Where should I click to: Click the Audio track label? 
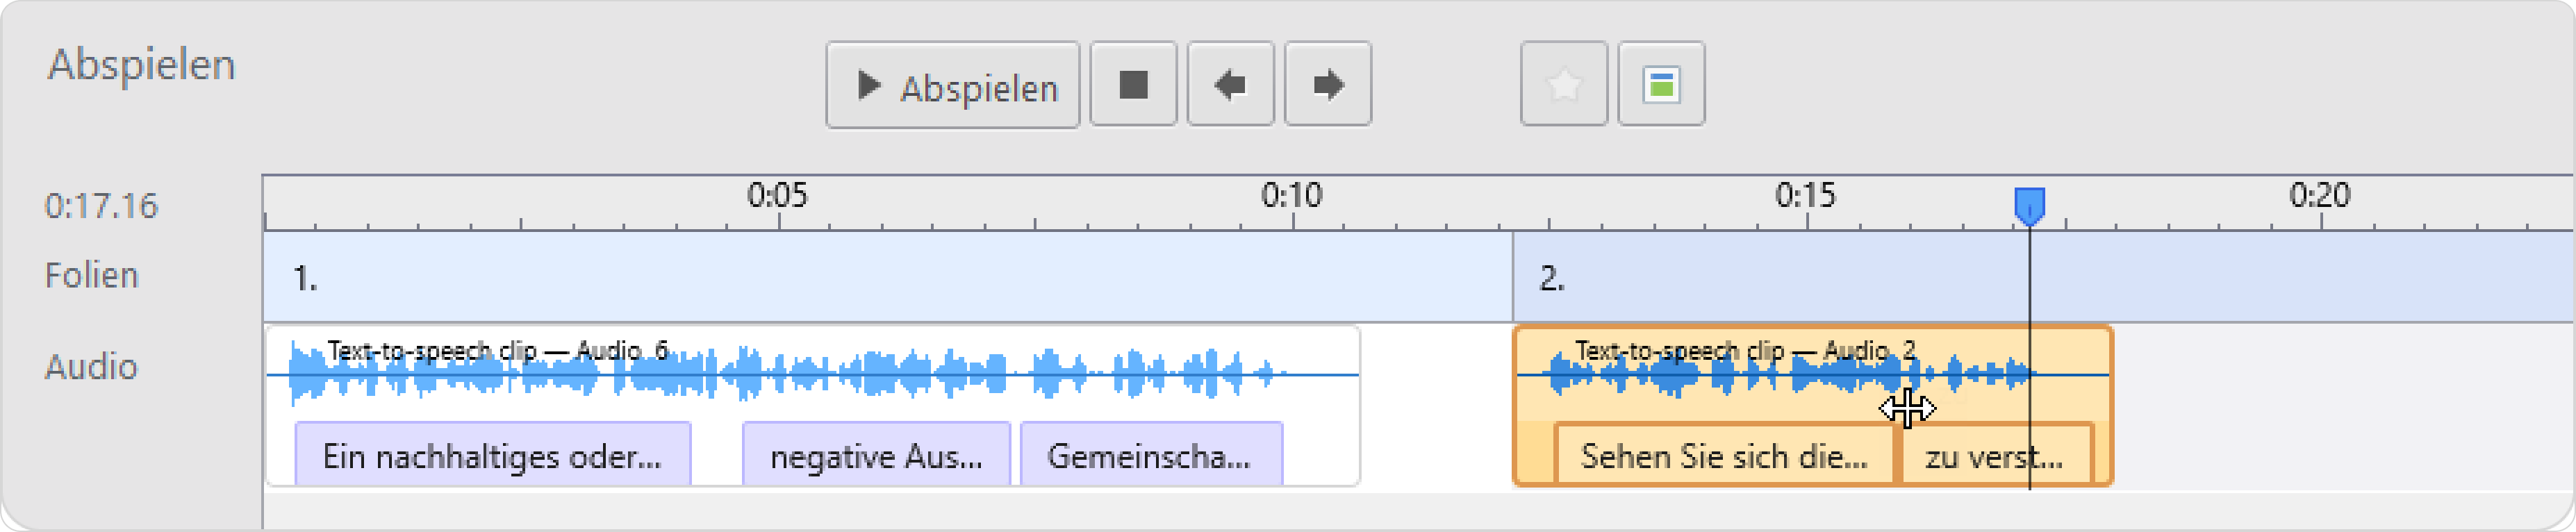click(x=91, y=367)
